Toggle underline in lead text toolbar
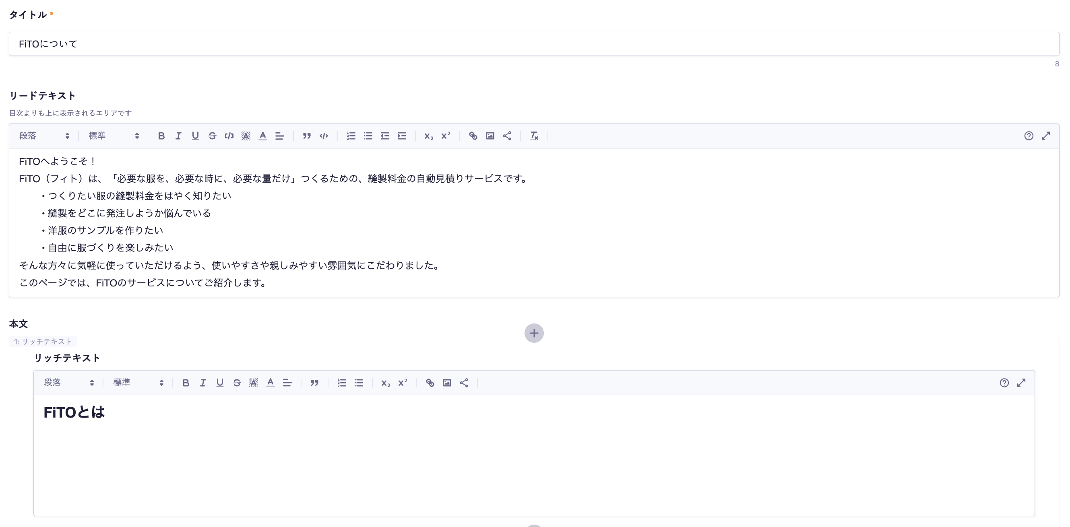Screen dimensions: 1070x527 click(195, 136)
